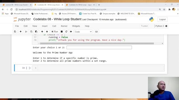The image size is (179, 100).
Task: Click the 'In [ ]:' cell prompt
Action: point(27,68)
